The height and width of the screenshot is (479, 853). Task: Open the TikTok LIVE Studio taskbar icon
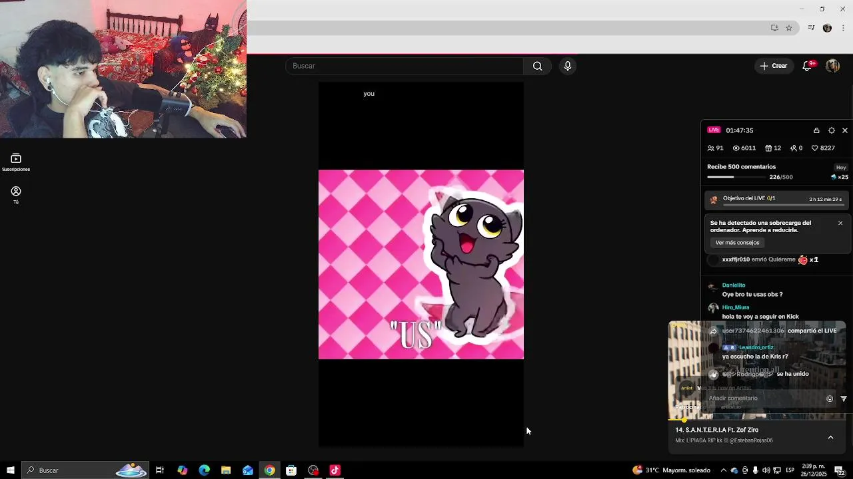(335, 470)
